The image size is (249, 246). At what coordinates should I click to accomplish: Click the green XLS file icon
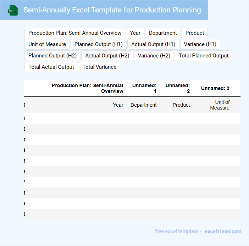[13, 10]
